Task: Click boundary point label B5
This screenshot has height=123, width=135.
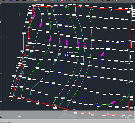Action: (93, 9)
